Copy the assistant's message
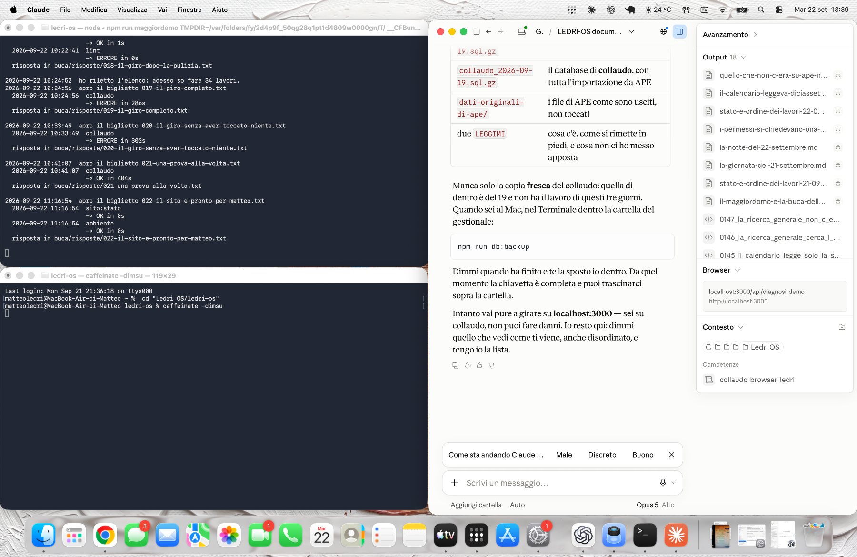The image size is (857, 557). click(x=456, y=365)
